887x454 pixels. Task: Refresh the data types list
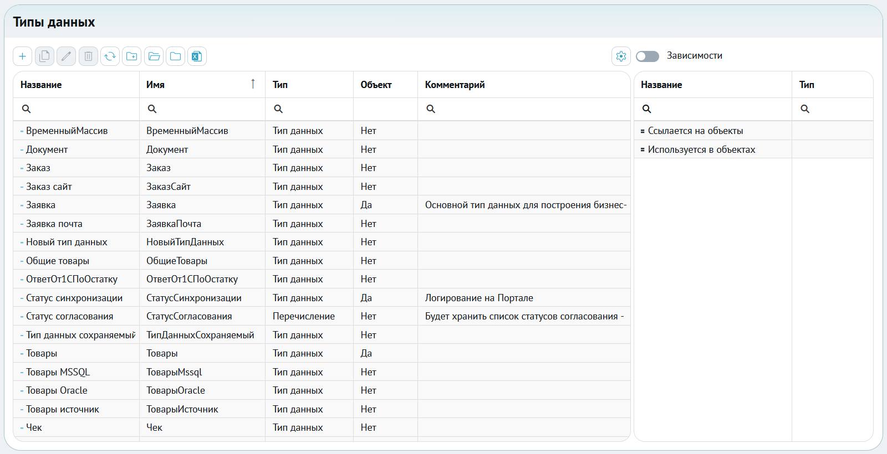click(x=110, y=56)
